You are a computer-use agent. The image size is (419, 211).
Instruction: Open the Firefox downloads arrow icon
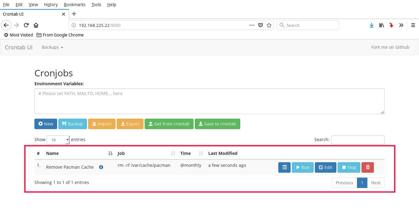[x=371, y=25]
